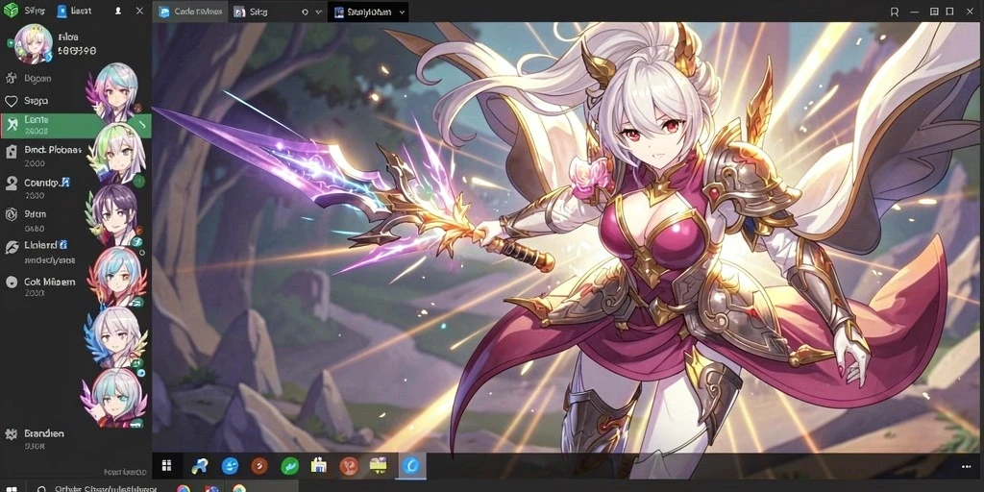Expand the chevron on the third top tab

[402, 12]
